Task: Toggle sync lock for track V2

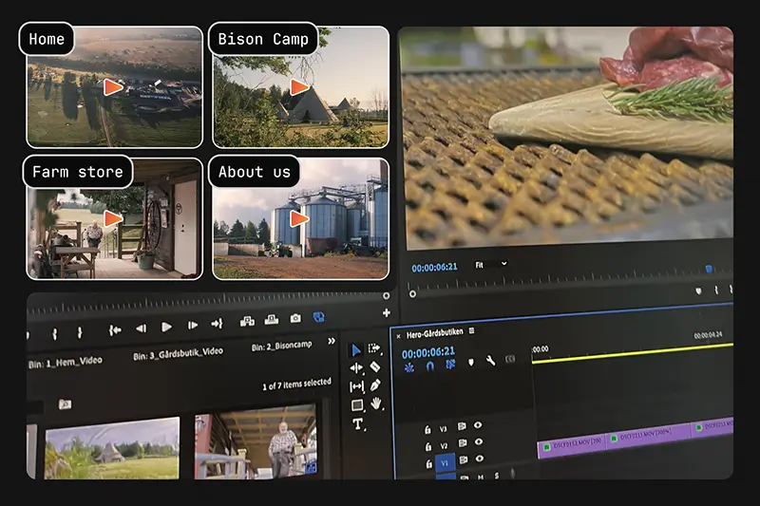Action: click(x=463, y=443)
